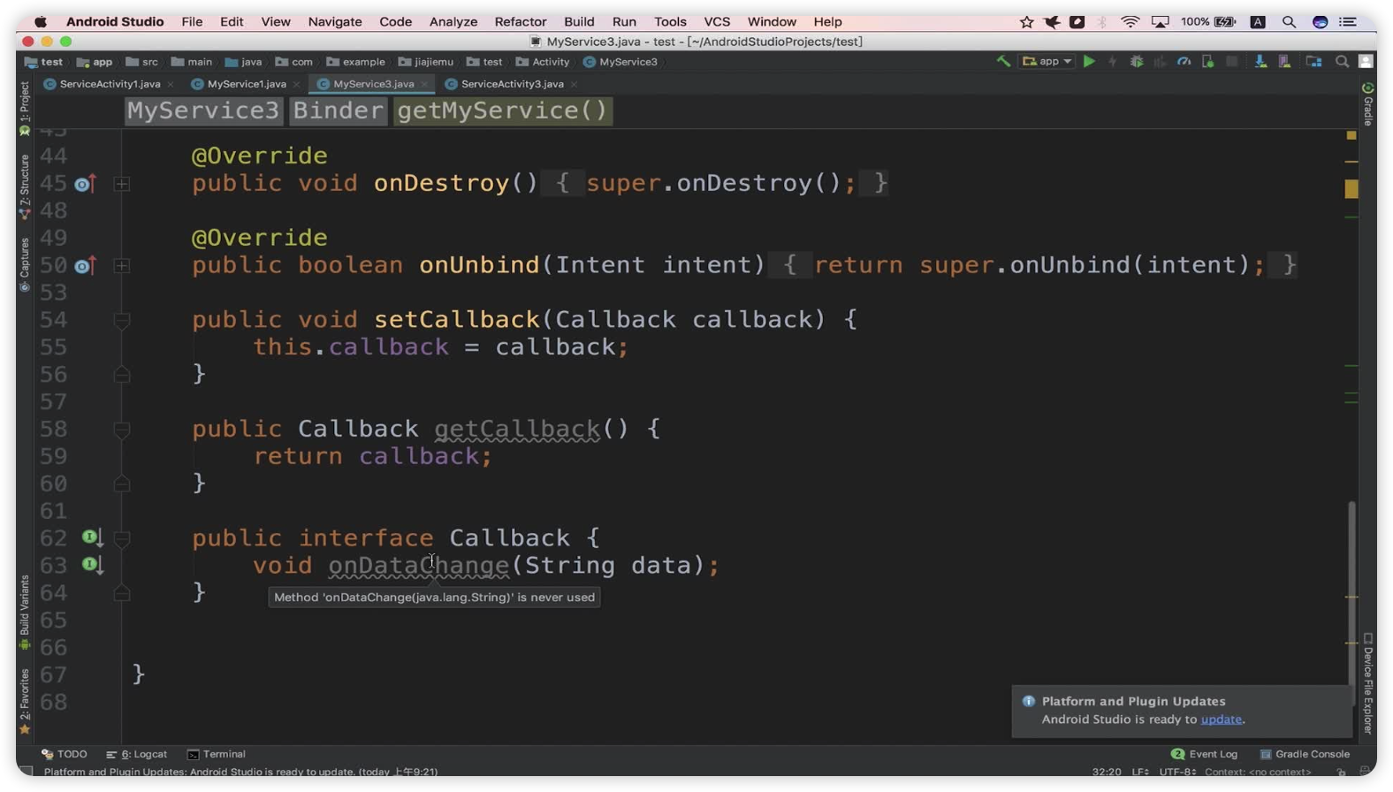Toggle the Captures tool window
This screenshot has width=1393, height=792.
(25, 264)
